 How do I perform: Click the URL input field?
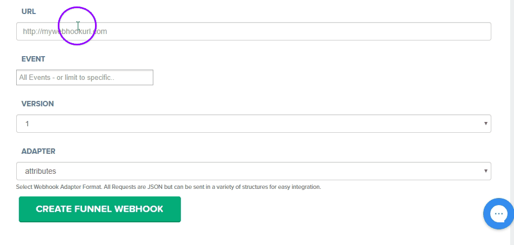[254, 31]
